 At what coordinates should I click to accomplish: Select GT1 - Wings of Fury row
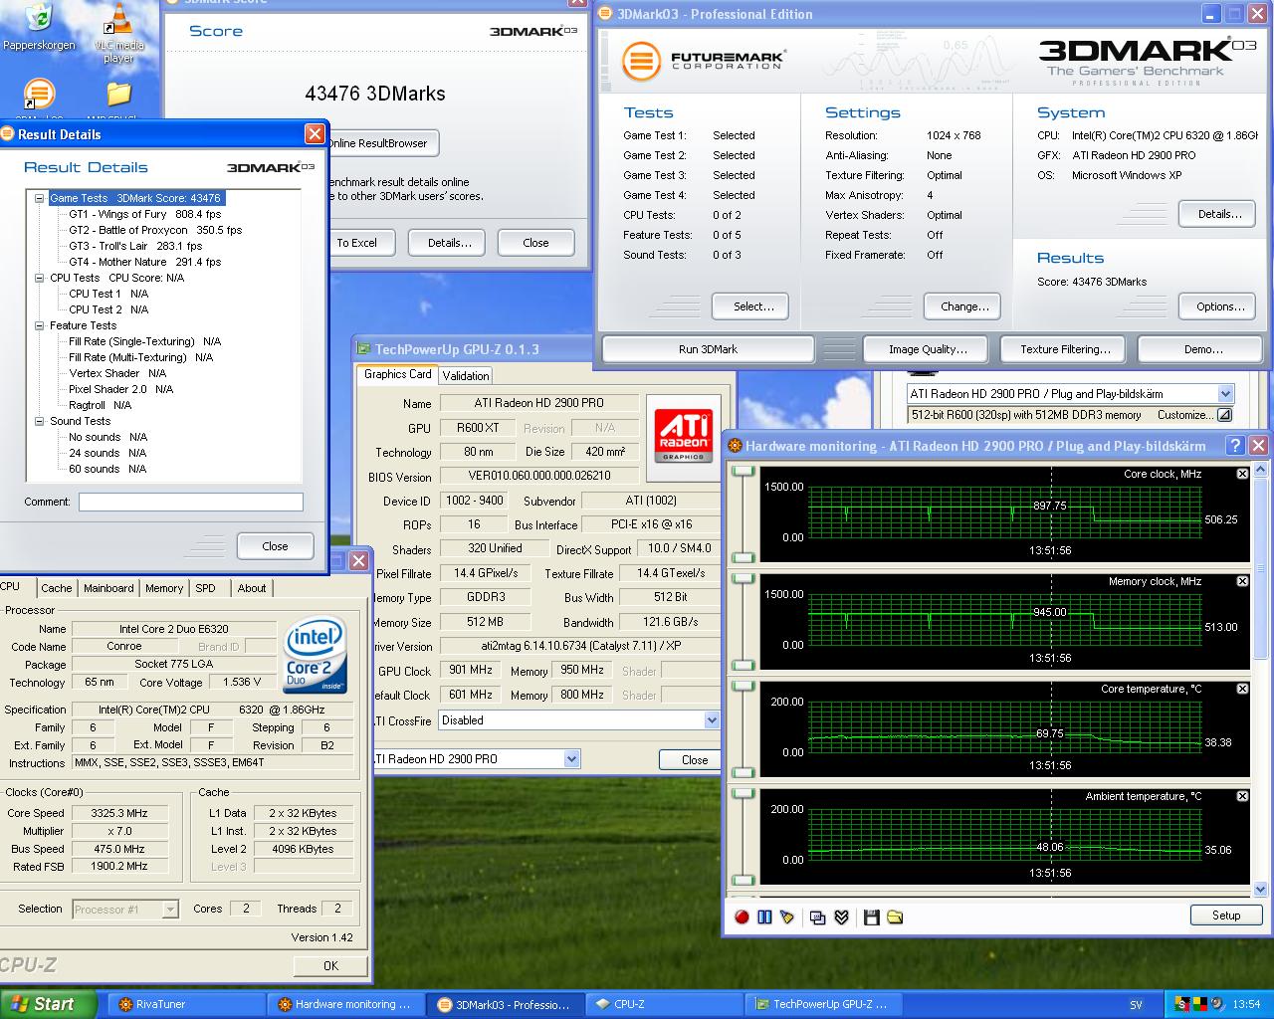[x=145, y=214]
